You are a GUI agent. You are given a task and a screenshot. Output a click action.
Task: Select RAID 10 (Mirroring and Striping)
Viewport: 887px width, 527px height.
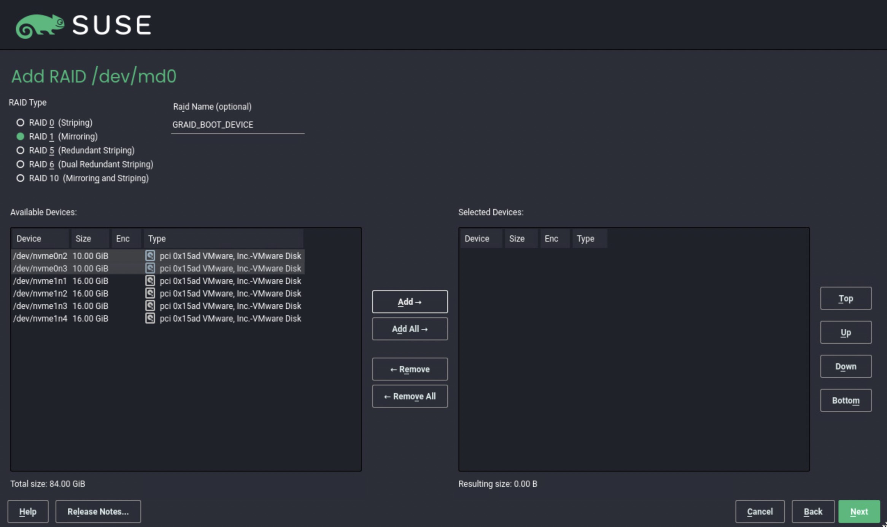tap(20, 178)
